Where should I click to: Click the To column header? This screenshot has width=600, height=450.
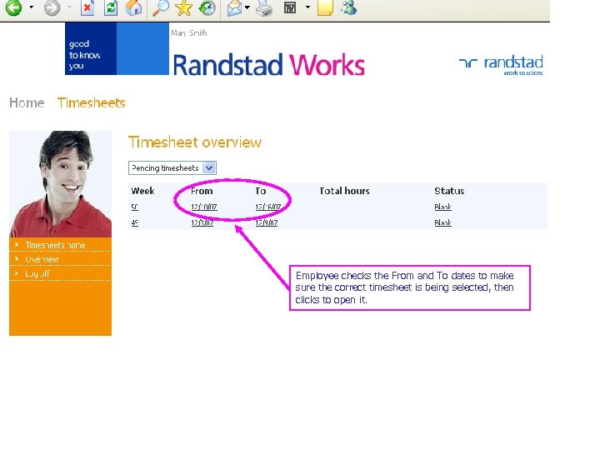pyautogui.click(x=261, y=191)
